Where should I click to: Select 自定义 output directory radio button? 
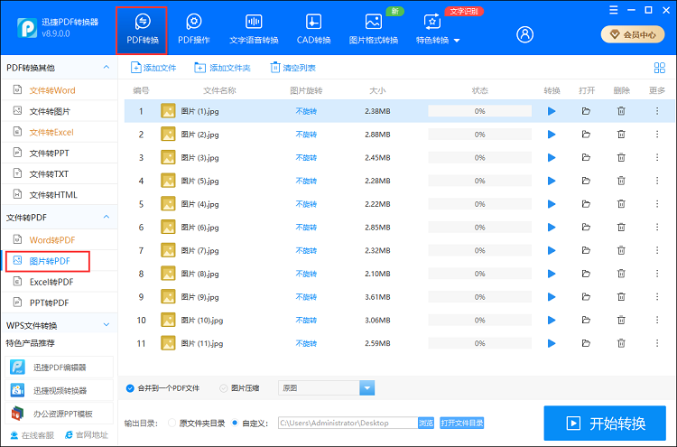click(236, 423)
